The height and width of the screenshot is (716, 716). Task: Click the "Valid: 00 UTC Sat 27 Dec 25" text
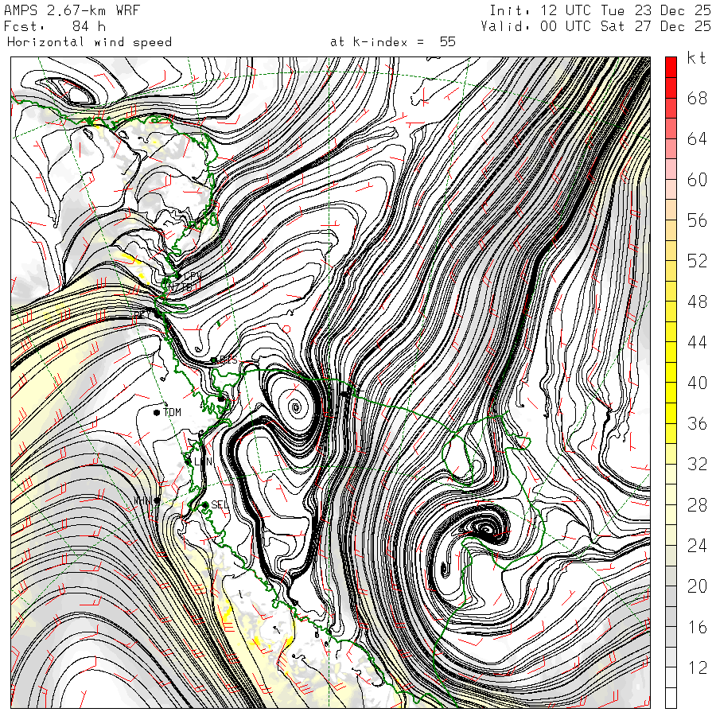point(595,26)
